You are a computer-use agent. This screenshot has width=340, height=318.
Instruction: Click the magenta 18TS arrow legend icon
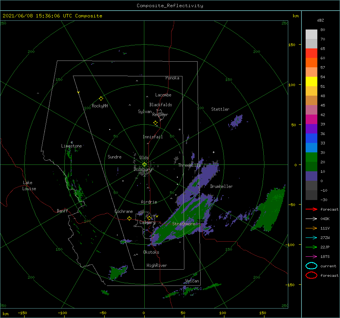tap(311, 257)
